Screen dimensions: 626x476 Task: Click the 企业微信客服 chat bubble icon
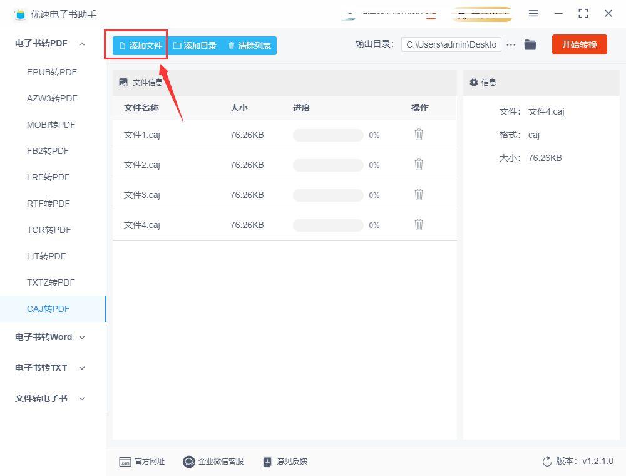click(x=188, y=462)
